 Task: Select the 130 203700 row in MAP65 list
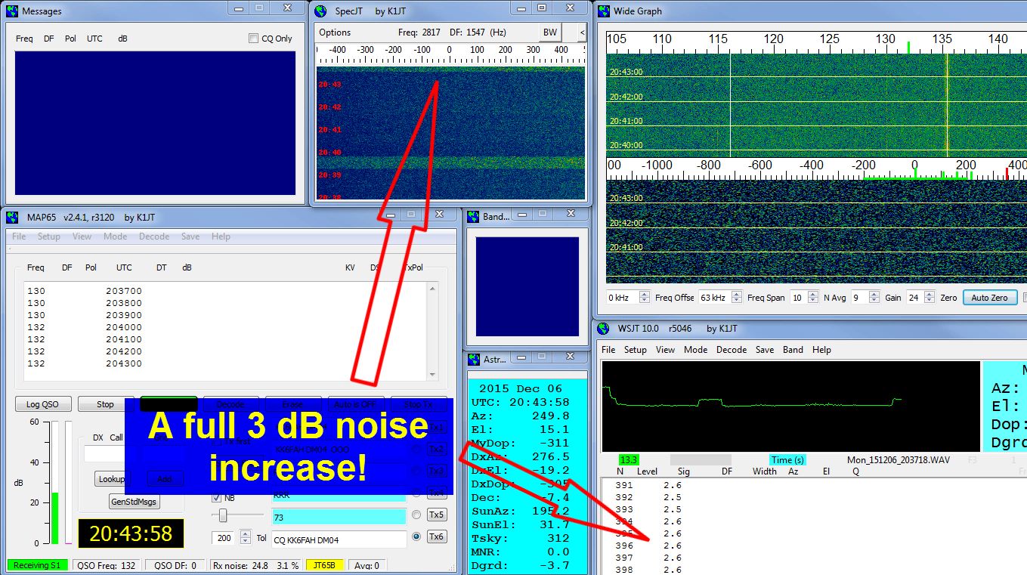pyautogui.click(x=85, y=291)
